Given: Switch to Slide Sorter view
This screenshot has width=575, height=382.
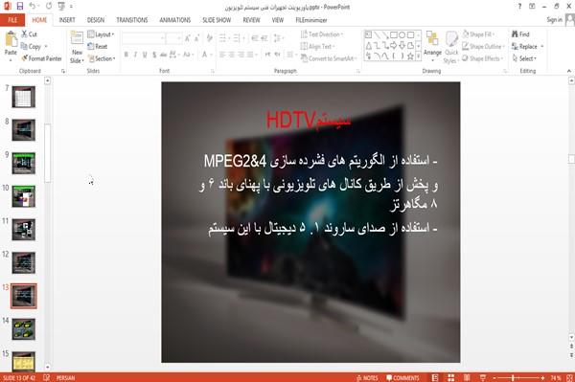Looking at the screenshot, I should (451, 377).
